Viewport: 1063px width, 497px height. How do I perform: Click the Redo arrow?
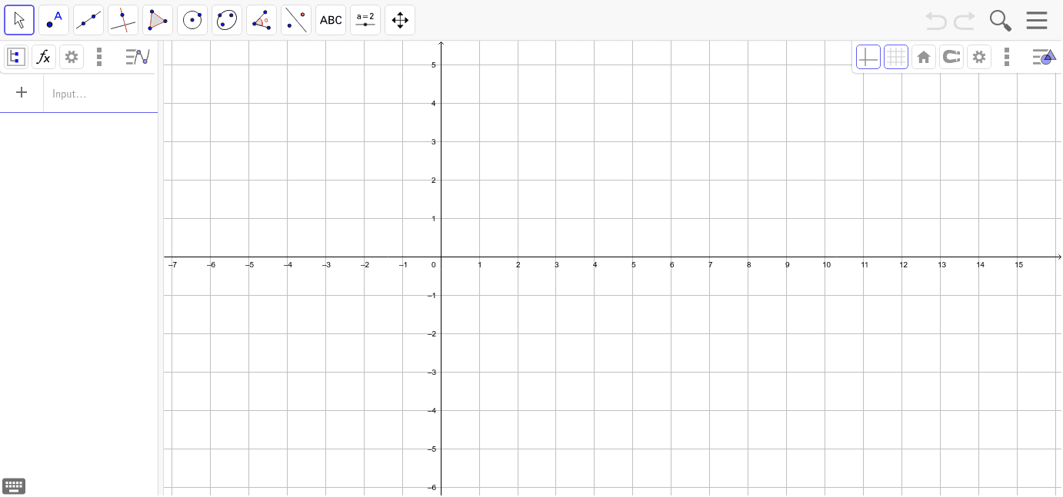[x=965, y=21]
